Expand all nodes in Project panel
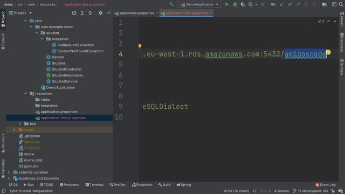345x194 pixels. (82, 13)
